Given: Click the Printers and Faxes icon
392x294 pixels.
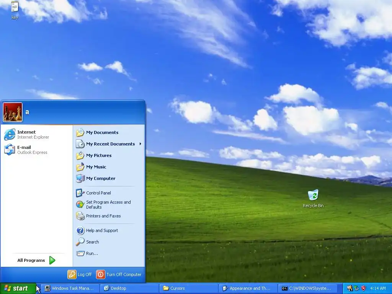Looking at the screenshot, I should click(x=80, y=216).
